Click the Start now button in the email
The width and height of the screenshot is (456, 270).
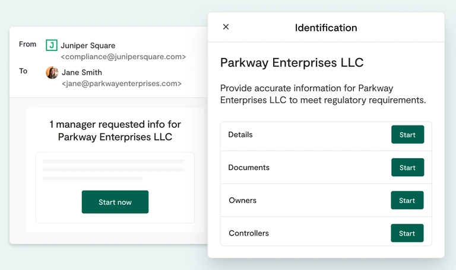tap(115, 202)
